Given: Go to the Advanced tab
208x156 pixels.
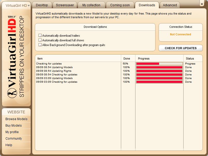Looking at the screenshot, I should click(x=170, y=5).
